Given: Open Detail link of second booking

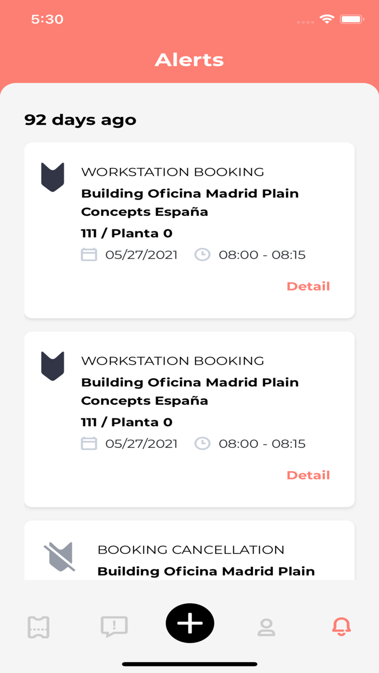Looking at the screenshot, I should click(x=308, y=475).
